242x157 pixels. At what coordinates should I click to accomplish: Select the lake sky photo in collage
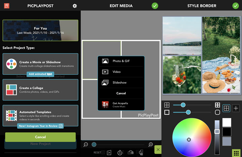[182, 36]
